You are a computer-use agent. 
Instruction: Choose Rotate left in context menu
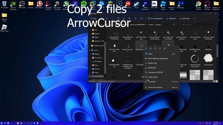(x=161, y=68)
